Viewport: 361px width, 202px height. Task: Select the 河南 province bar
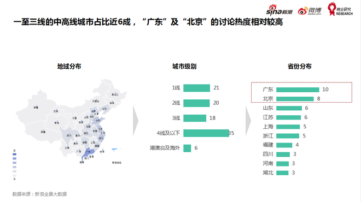pyautogui.click(x=282, y=164)
